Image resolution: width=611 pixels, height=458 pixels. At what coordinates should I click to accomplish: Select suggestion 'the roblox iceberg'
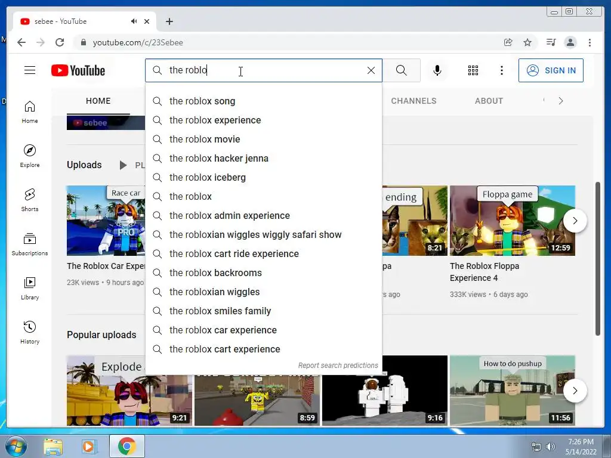click(263, 178)
